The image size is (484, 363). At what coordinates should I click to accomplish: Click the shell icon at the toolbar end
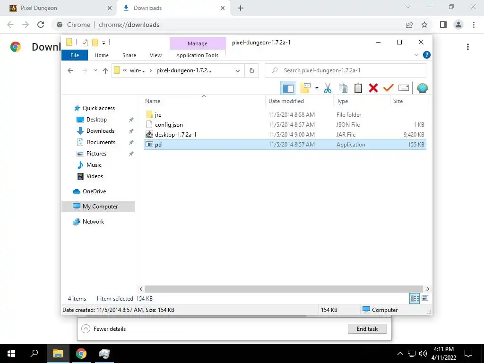pos(422,88)
